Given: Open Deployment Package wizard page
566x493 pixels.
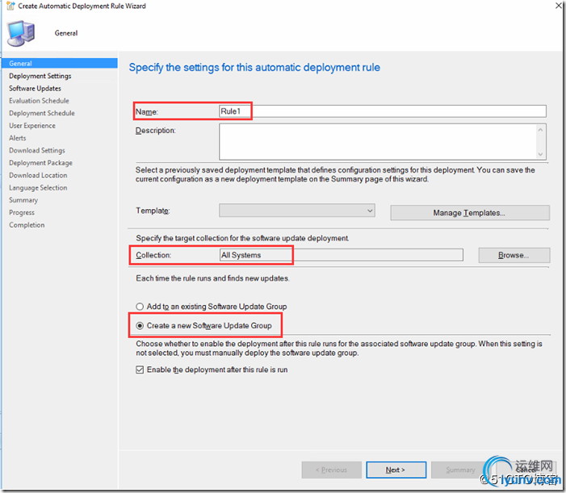Looking at the screenshot, I should click(x=40, y=163).
